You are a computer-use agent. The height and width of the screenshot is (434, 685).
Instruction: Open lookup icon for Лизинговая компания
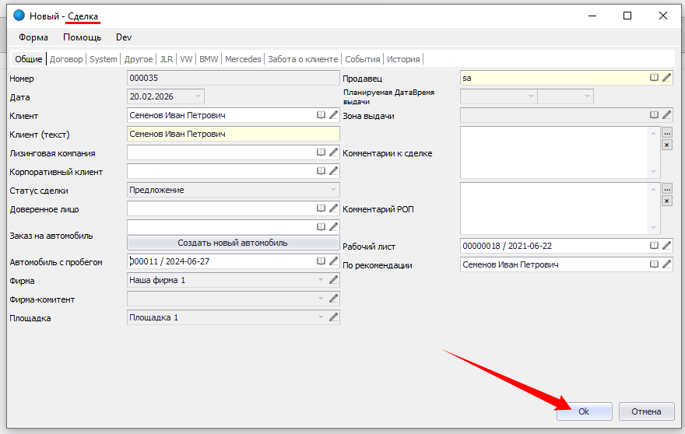coord(320,152)
